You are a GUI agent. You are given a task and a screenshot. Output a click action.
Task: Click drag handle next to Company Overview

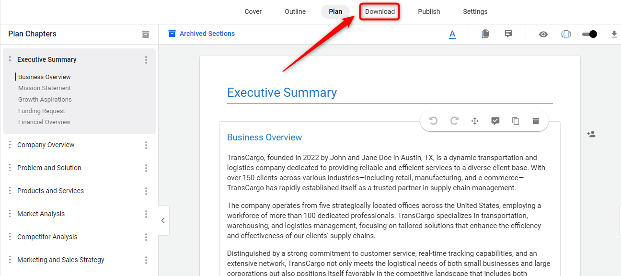coord(10,145)
